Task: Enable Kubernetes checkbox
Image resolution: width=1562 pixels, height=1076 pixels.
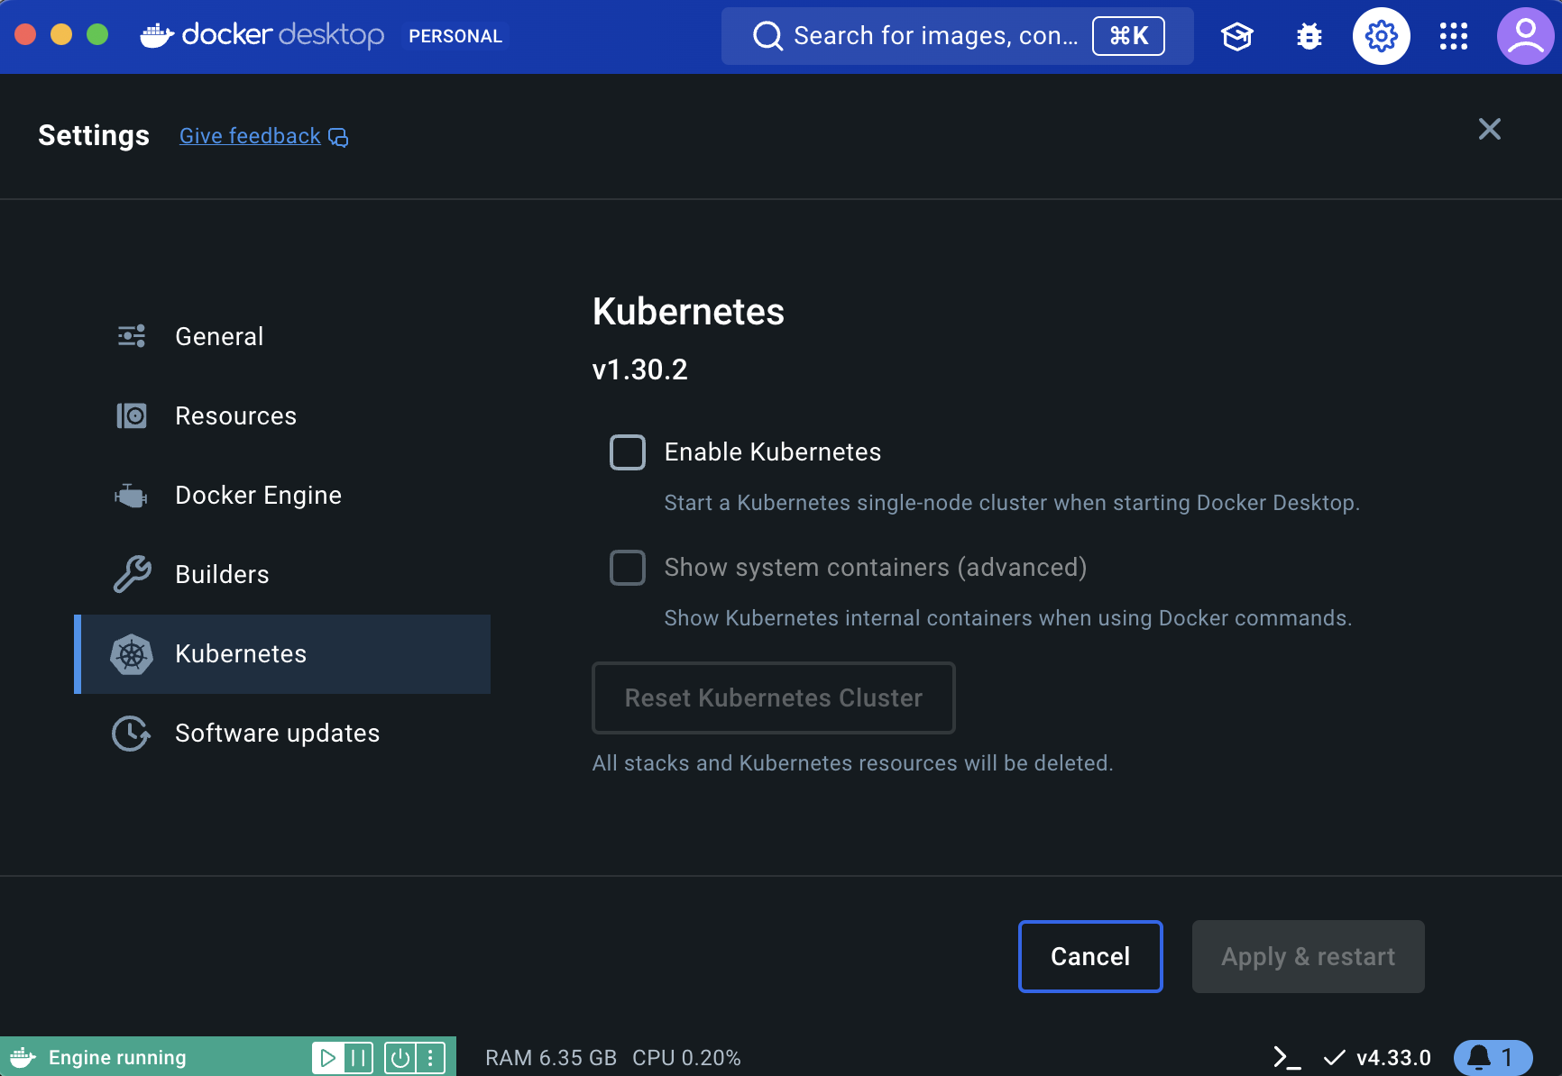Action: coord(628,452)
